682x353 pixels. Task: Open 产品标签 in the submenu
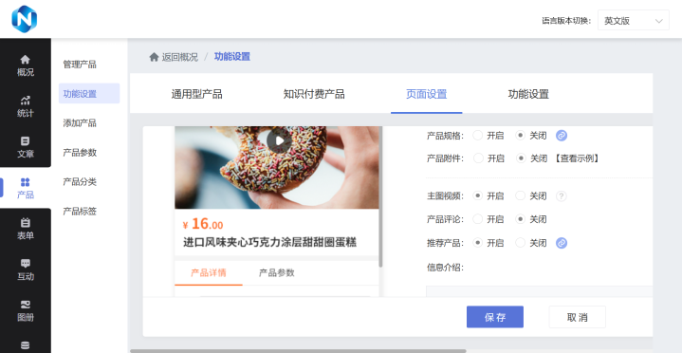click(80, 212)
